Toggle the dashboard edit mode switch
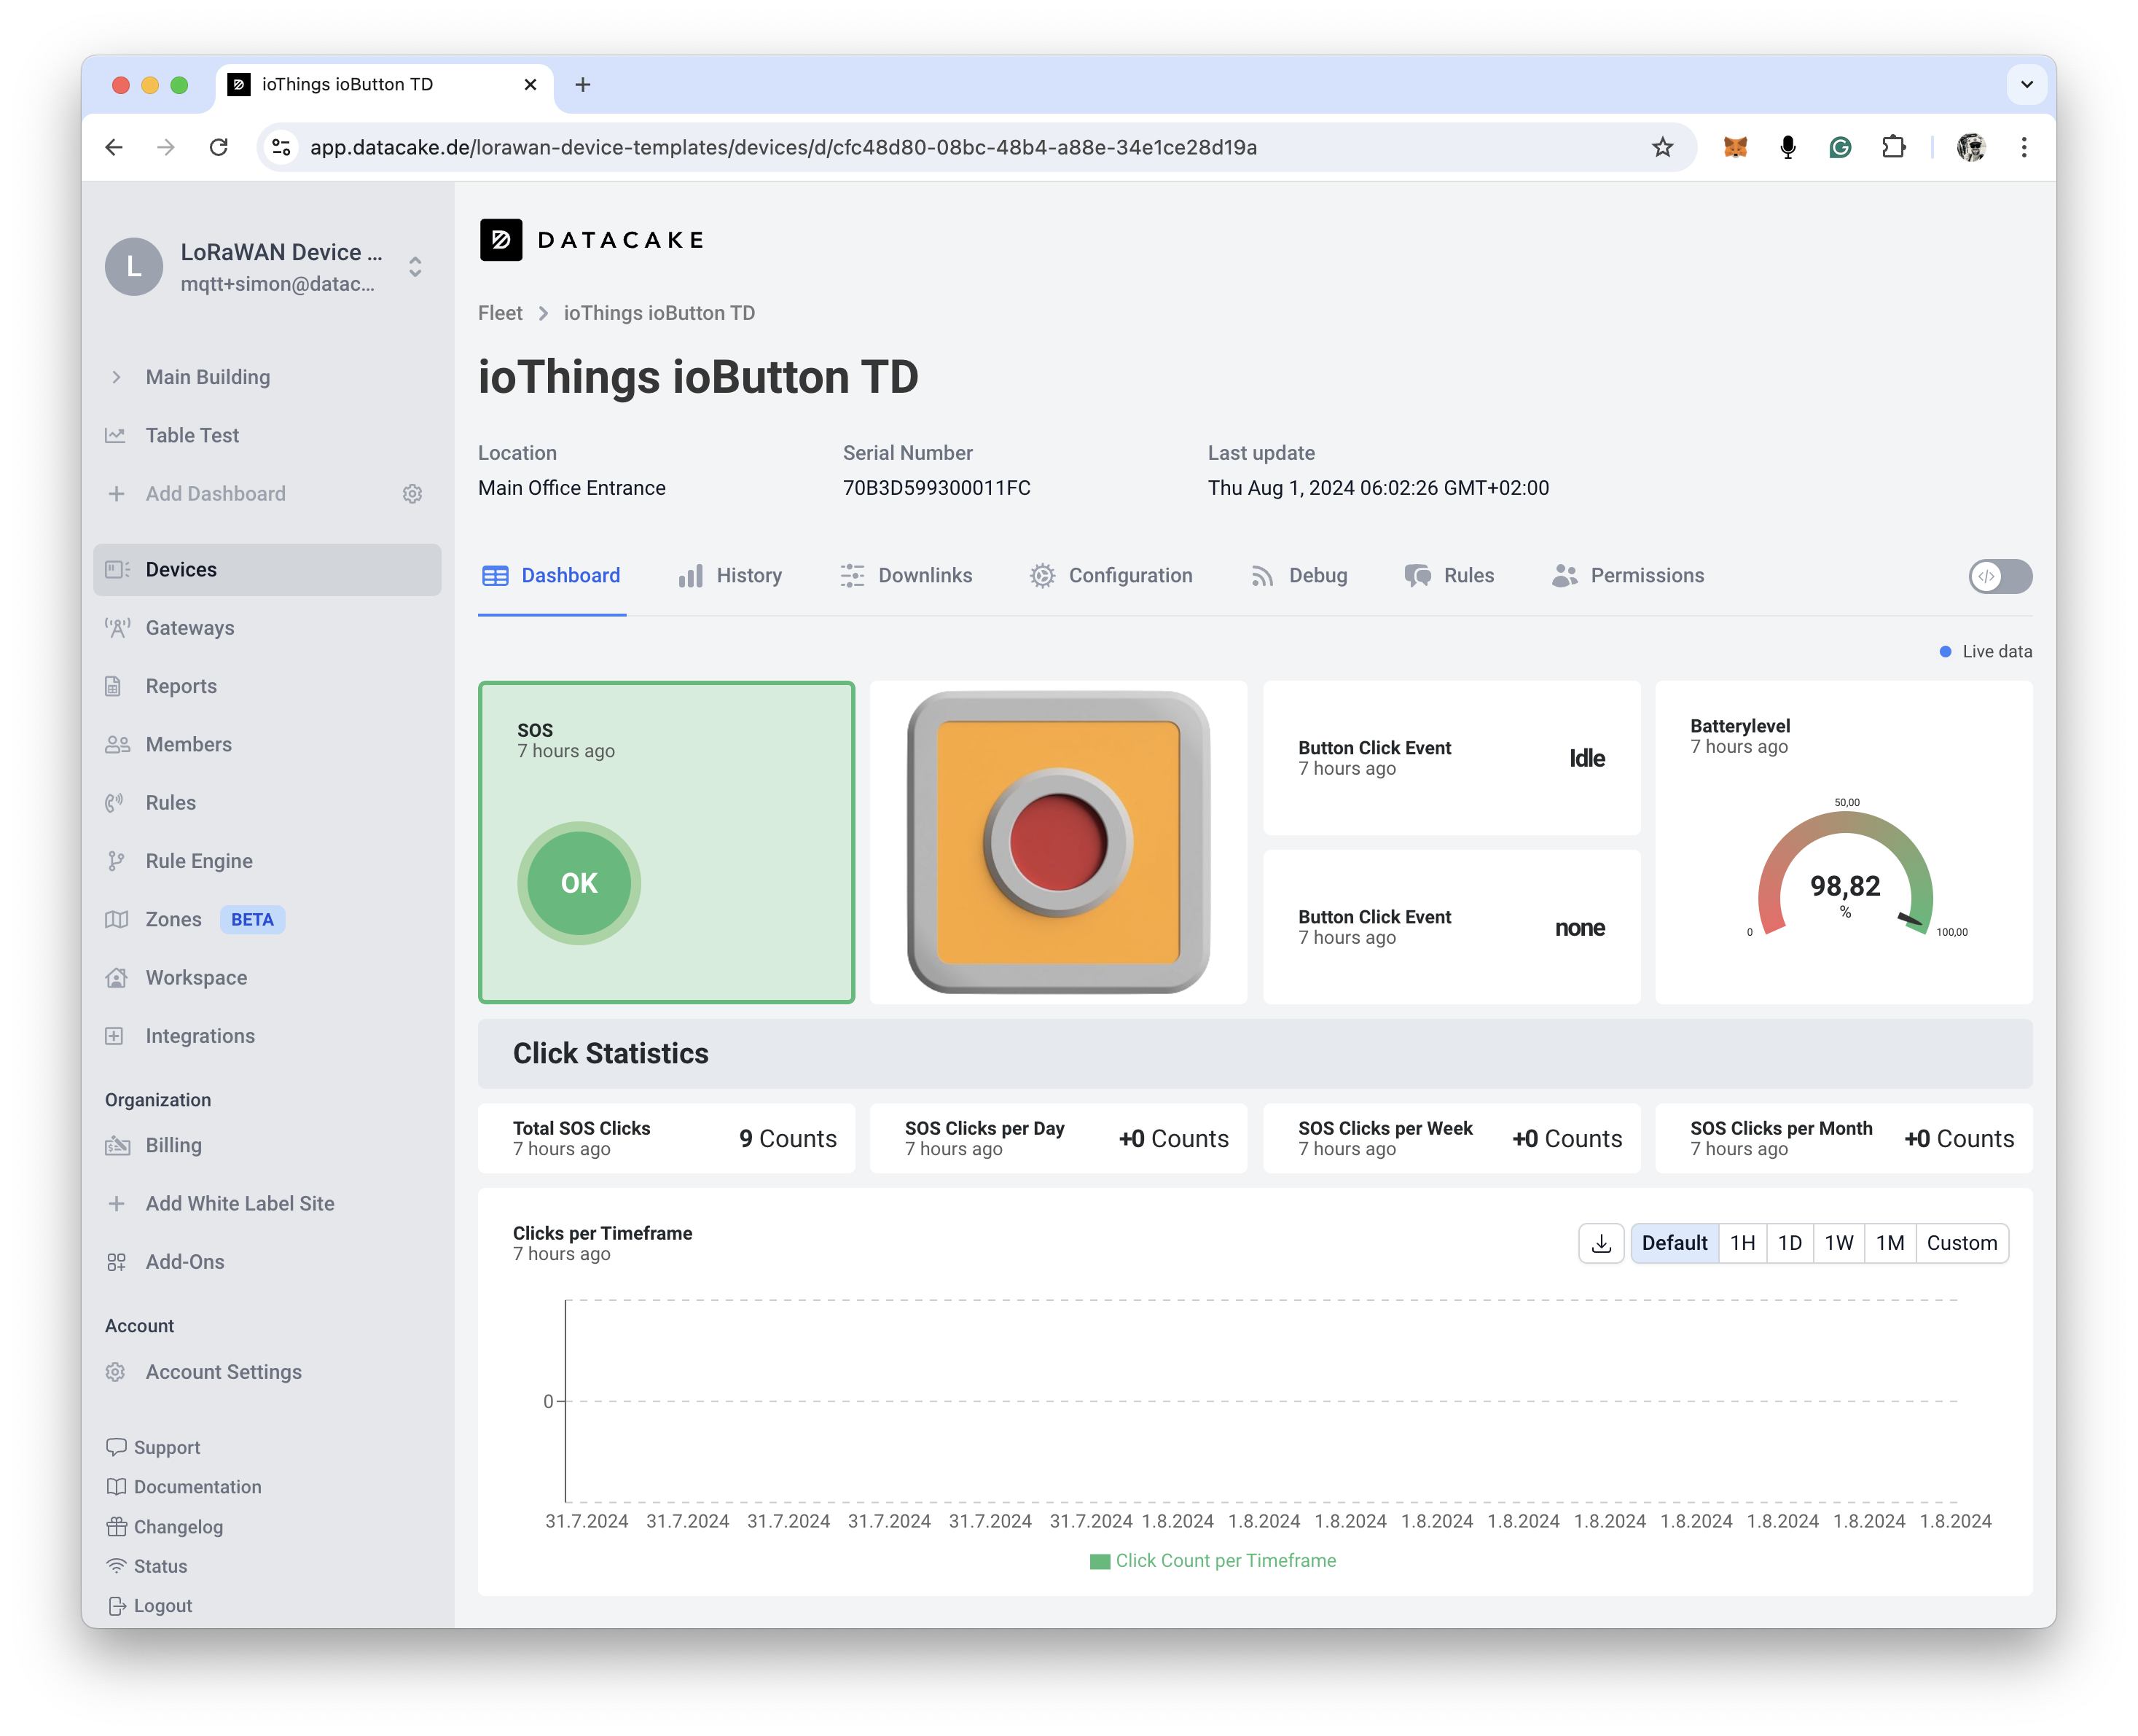The image size is (2138, 1736). tap(2000, 575)
